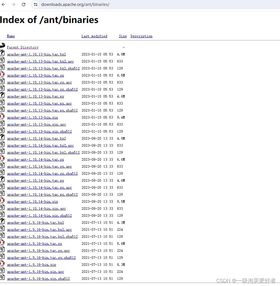Click icon beside apache-ant-1.10.13-bin.tar.xz
The image size is (280, 286).
(x=2, y=95)
